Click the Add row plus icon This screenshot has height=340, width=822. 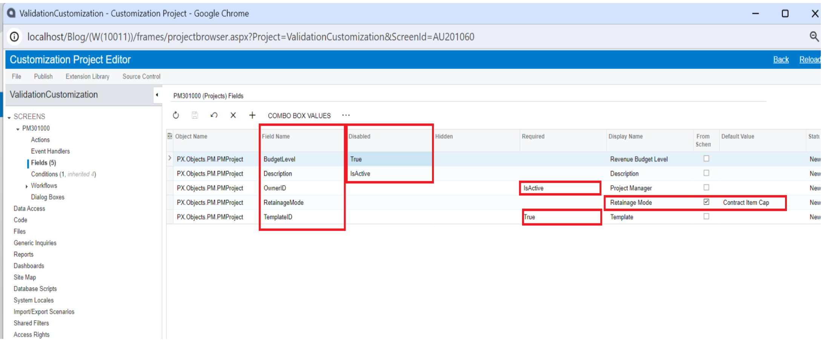pyautogui.click(x=252, y=115)
